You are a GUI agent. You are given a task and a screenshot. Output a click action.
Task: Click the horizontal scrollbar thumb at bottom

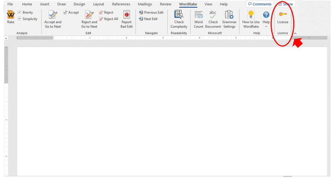coord(287,176)
